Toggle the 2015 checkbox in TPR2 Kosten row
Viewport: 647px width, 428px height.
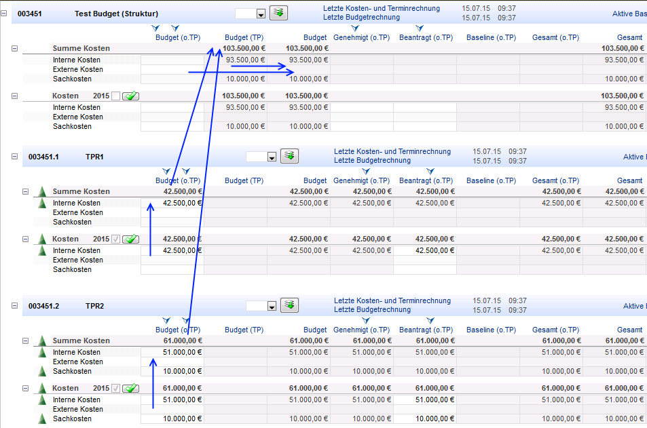115,388
